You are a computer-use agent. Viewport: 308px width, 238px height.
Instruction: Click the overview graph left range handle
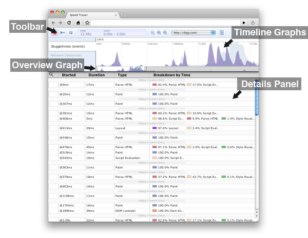coord(95,68)
